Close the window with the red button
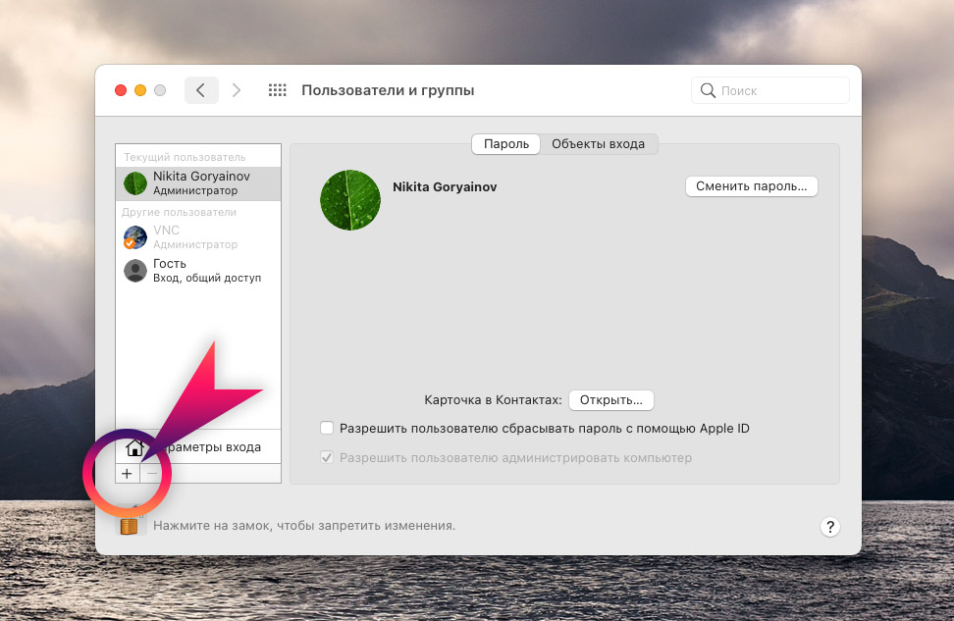954x621 pixels. pos(121,90)
